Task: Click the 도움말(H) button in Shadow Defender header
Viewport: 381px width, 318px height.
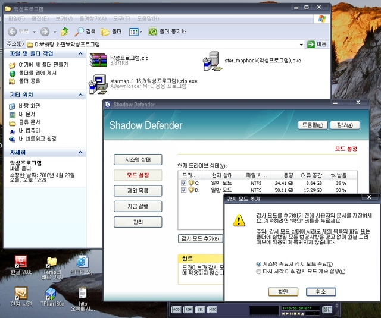Action: 313,125
